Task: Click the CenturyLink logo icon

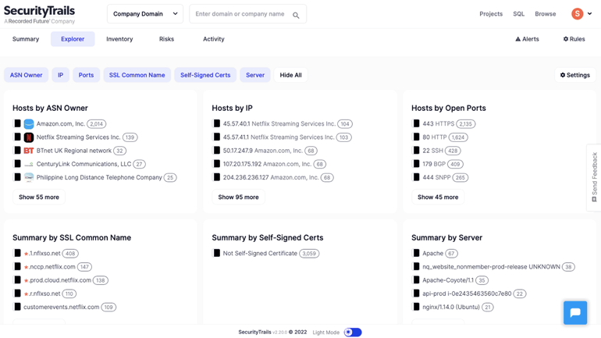Action: 29,164
